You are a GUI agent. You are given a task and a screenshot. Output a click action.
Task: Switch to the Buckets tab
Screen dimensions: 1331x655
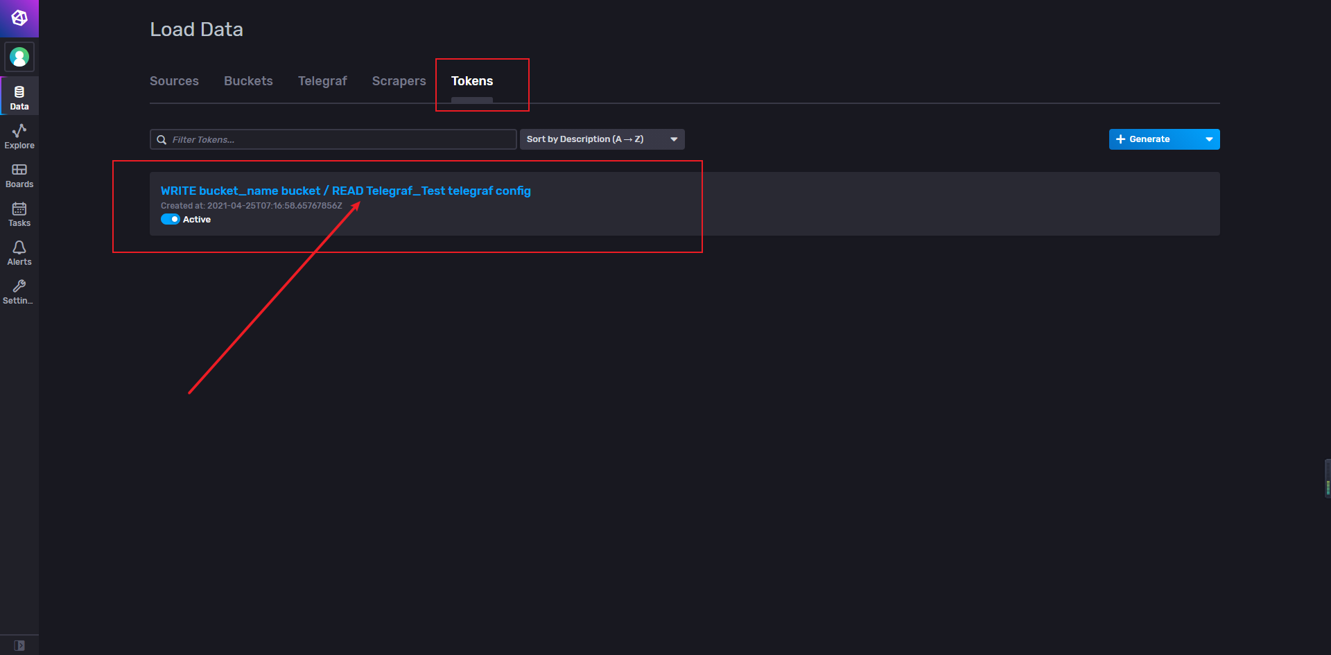point(248,81)
